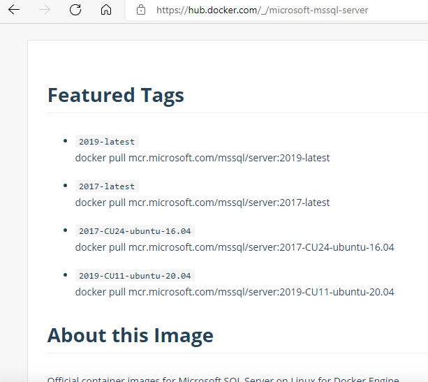The image size is (428, 382).
Task: Reload the page with refresh icon
Action: [75, 10]
